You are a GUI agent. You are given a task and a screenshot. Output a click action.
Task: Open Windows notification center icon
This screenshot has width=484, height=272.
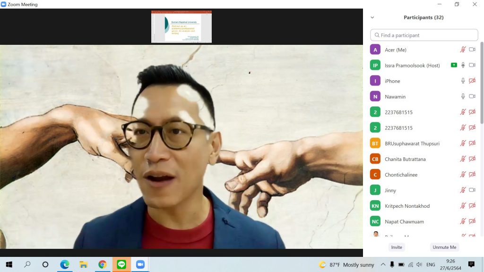[x=471, y=264]
